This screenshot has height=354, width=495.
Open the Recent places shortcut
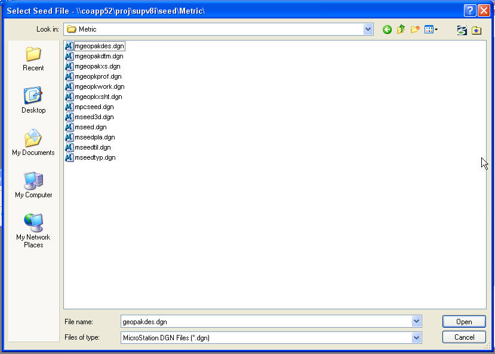tap(33, 59)
